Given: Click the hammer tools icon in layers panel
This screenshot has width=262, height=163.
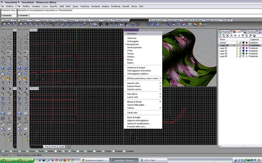Looking at the screenshot, I should pos(251,36).
